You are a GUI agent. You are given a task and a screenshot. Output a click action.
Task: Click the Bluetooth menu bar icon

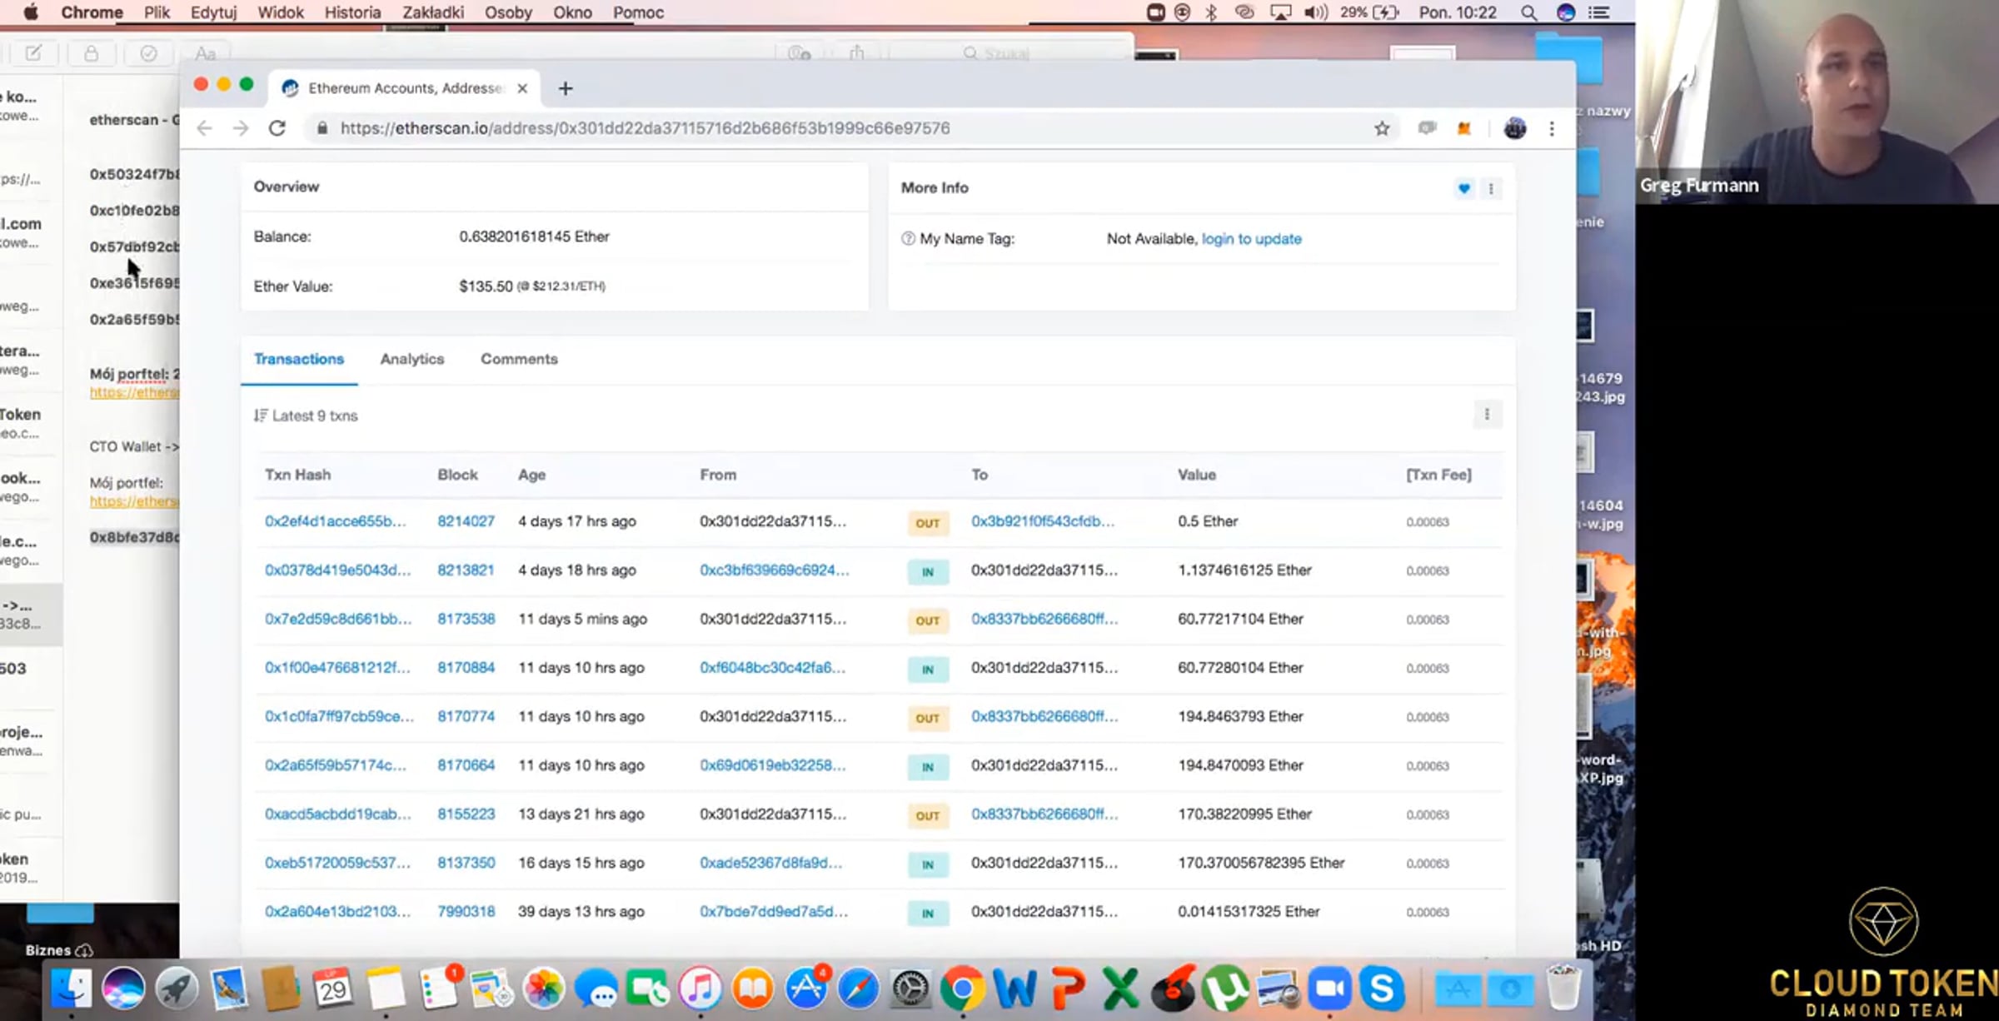coord(1211,12)
